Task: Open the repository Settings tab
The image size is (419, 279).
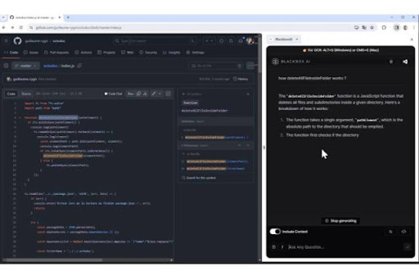Action: tap(195, 52)
